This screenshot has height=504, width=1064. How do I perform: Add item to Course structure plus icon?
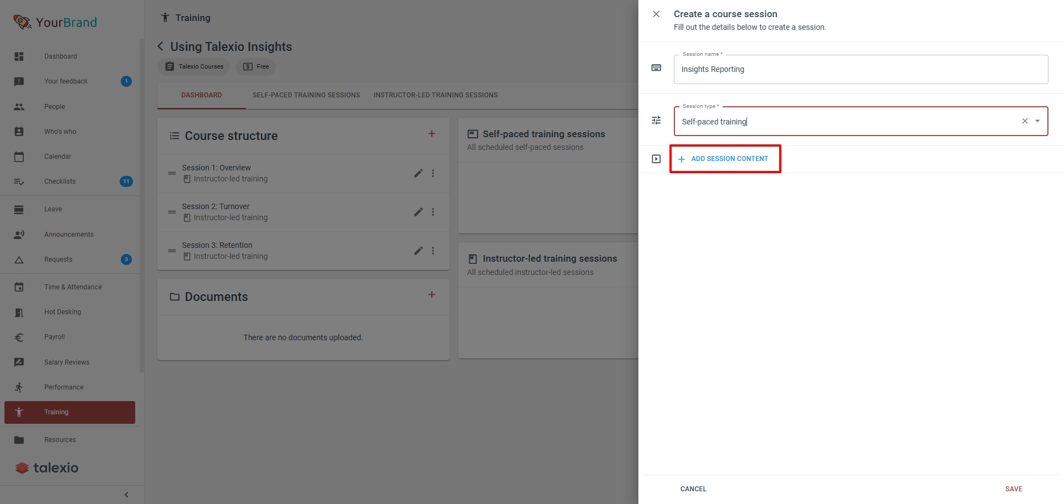432,134
